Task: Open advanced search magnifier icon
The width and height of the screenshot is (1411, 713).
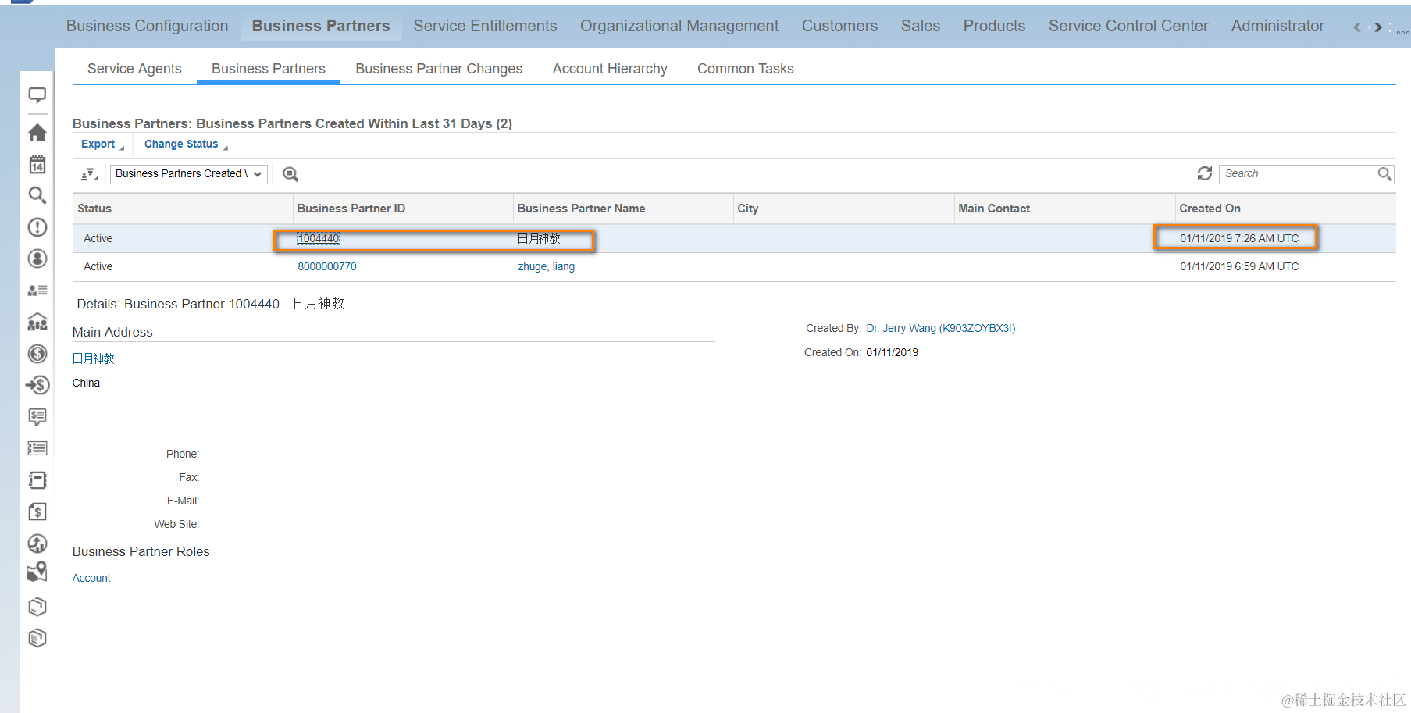Action: pyautogui.click(x=290, y=174)
